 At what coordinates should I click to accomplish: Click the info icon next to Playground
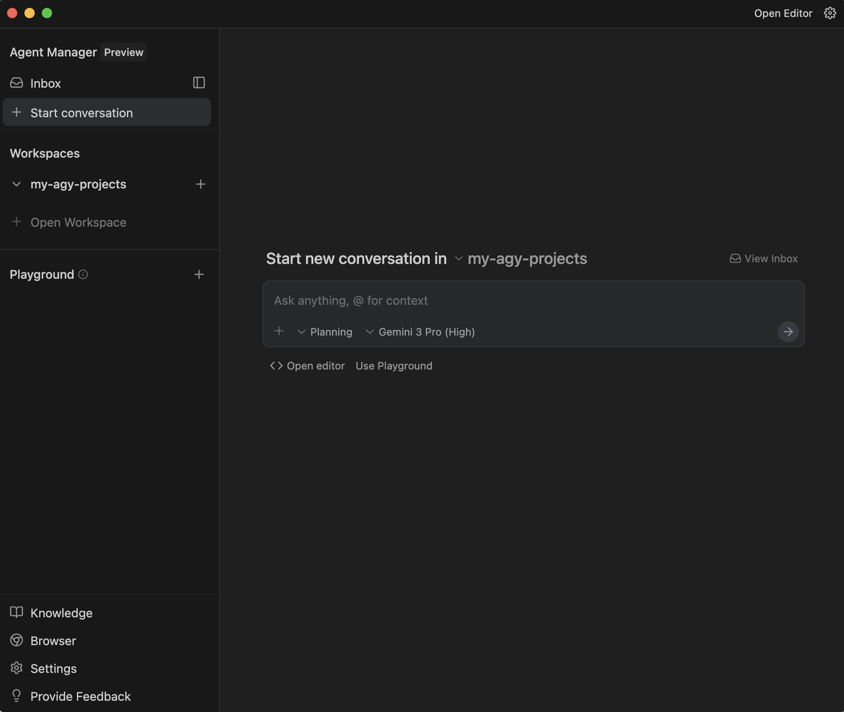coord(82,274)
